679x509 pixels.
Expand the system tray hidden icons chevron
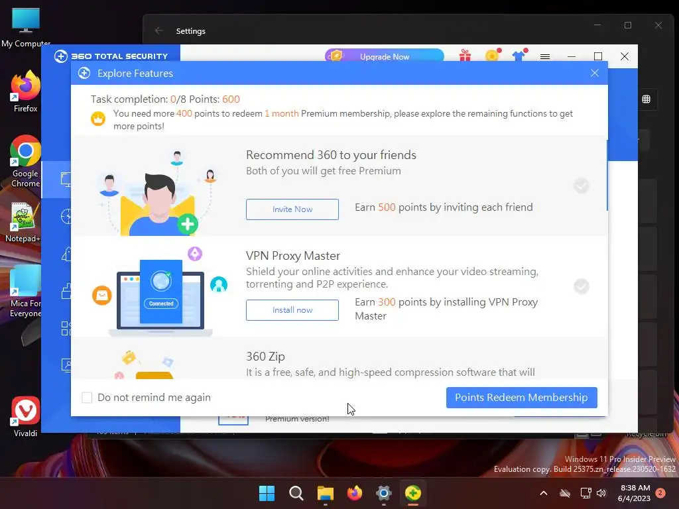[x=544, y=493]
